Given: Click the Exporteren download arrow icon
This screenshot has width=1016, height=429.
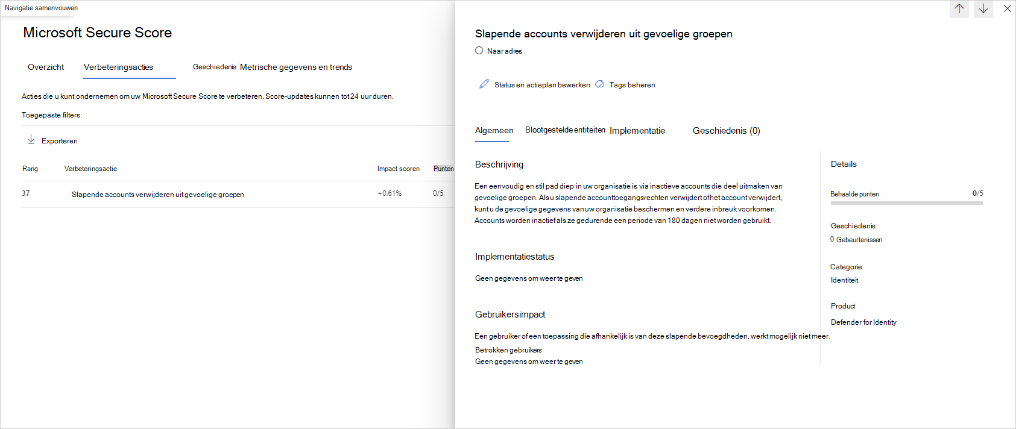Looking at the screenshot, I should tap(31, 140).
